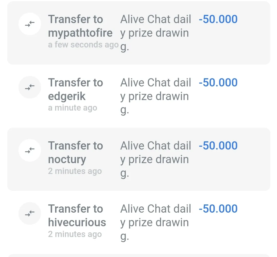
Task: Select the -50.000 amount for mypathtofire
Action: click(218, 19)
